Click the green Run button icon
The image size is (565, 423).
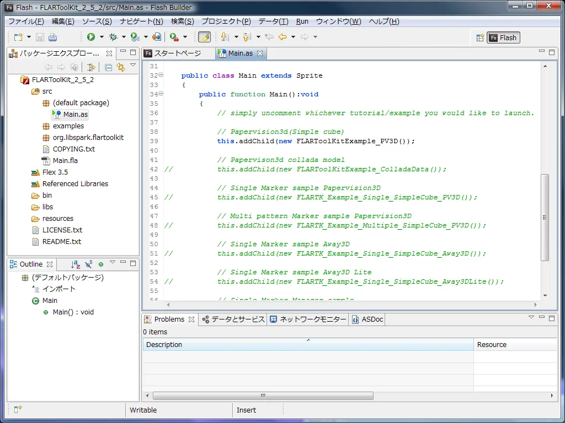tap(91, 37)
